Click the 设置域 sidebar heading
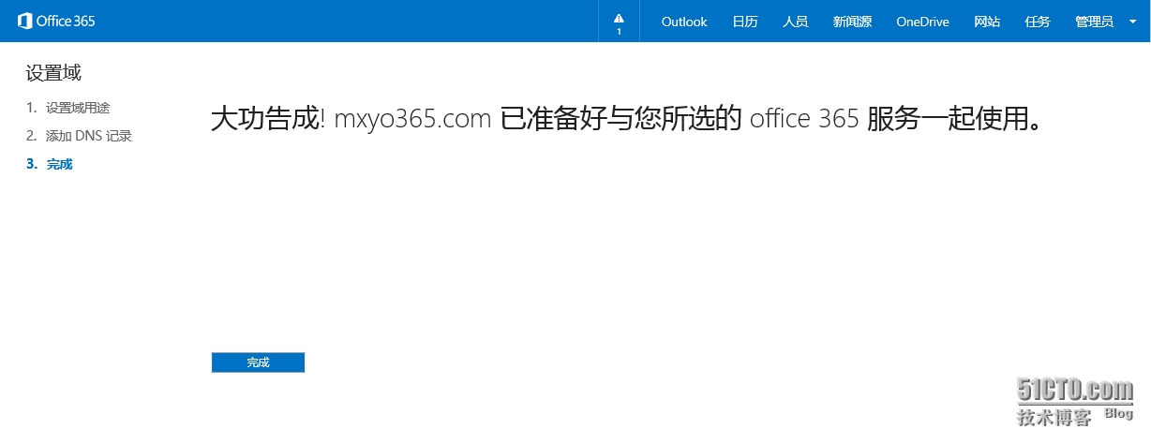Viewport: 1151px width, 444px height. (53, 72)
